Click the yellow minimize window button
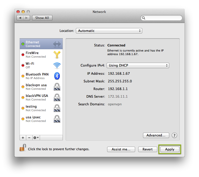199x177 pixels. [23, 12]
